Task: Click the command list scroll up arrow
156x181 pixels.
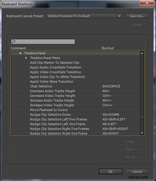Action: [x=142, y=53]
